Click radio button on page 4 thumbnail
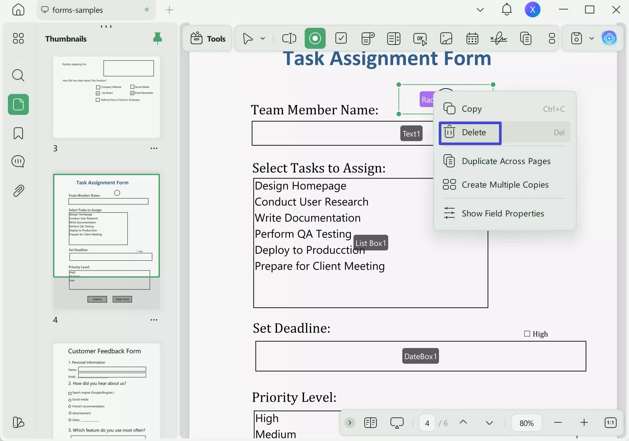 (117, 193)
